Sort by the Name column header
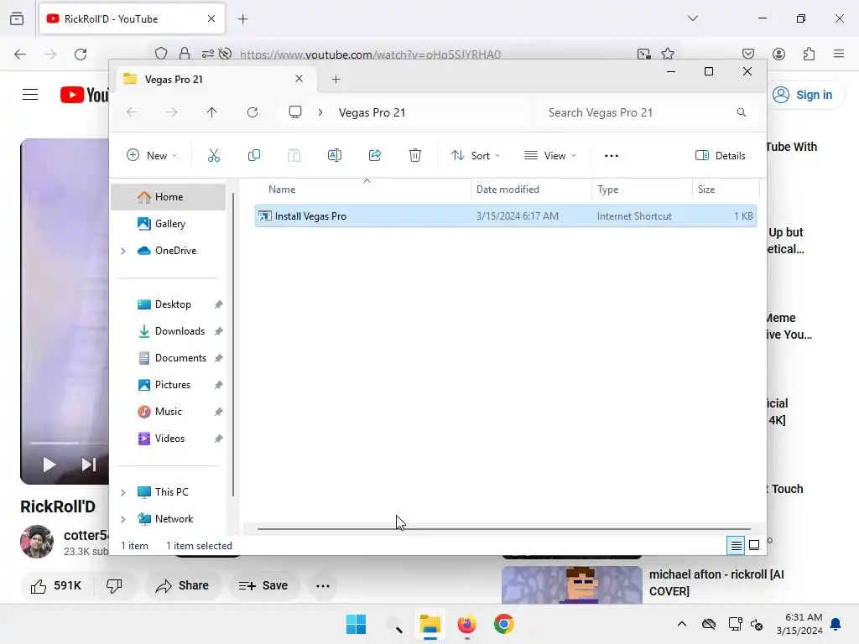 362,190
